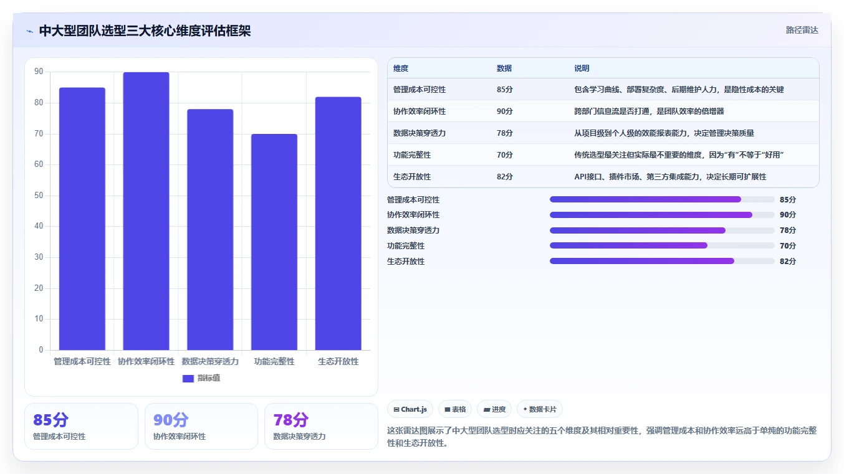Click the 生态开放性 progress bar
The height and width of the screenshot is (474, 844).
pos(662,261)
